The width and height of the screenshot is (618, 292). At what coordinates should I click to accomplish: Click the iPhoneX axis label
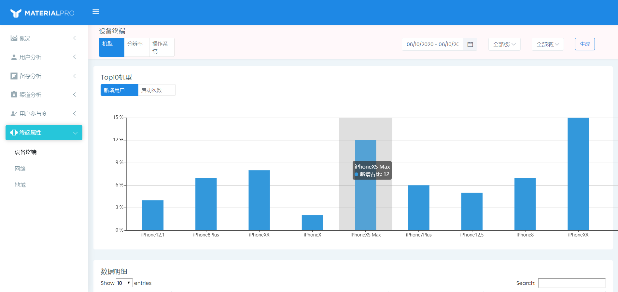tap(312, 235)
